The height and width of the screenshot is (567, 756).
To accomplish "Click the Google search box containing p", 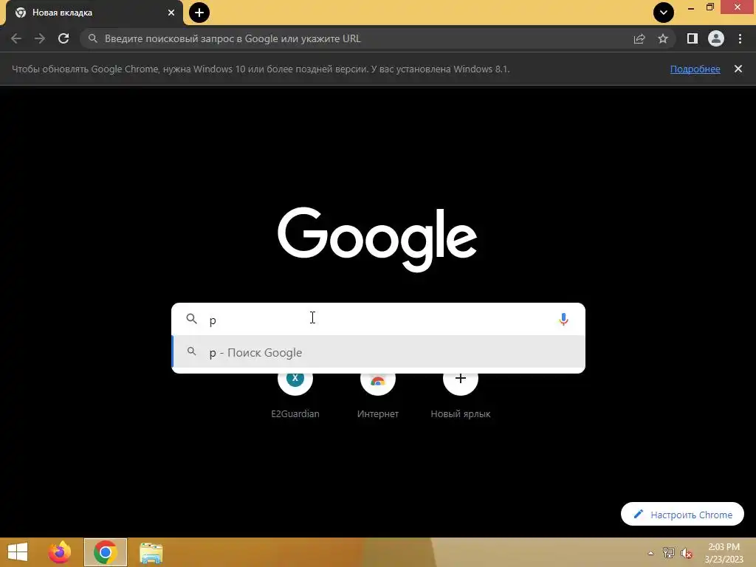I will coord(379,319).
